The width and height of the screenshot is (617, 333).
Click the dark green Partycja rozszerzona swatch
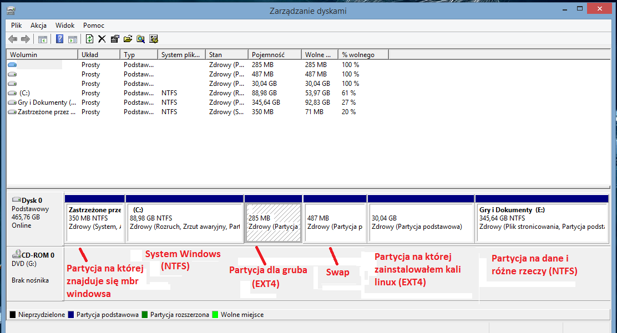[x=144, y=315]
